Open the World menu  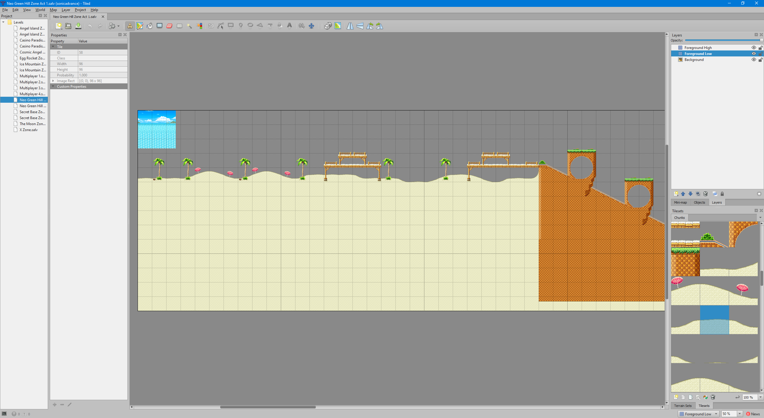click(x=40, y=10)
